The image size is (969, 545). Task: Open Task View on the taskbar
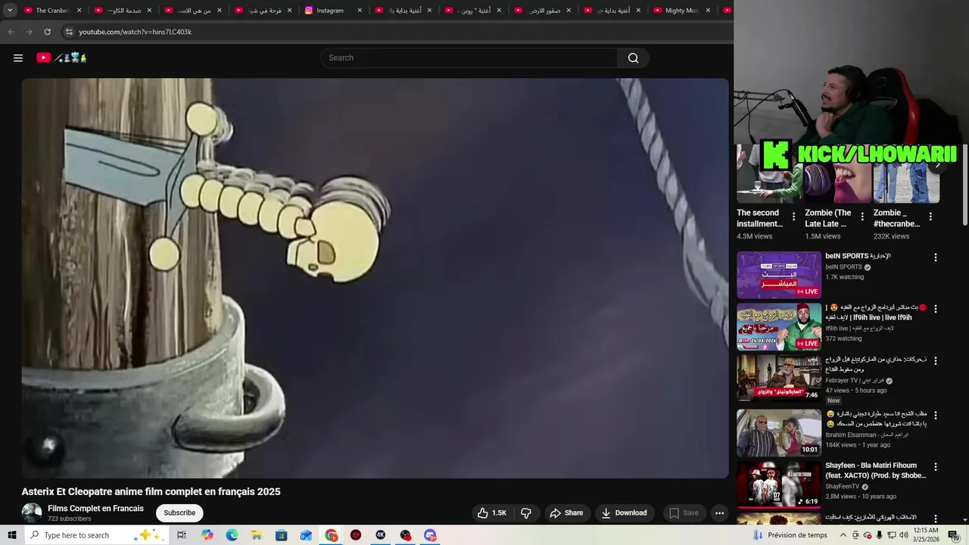[x=182, y=535]
